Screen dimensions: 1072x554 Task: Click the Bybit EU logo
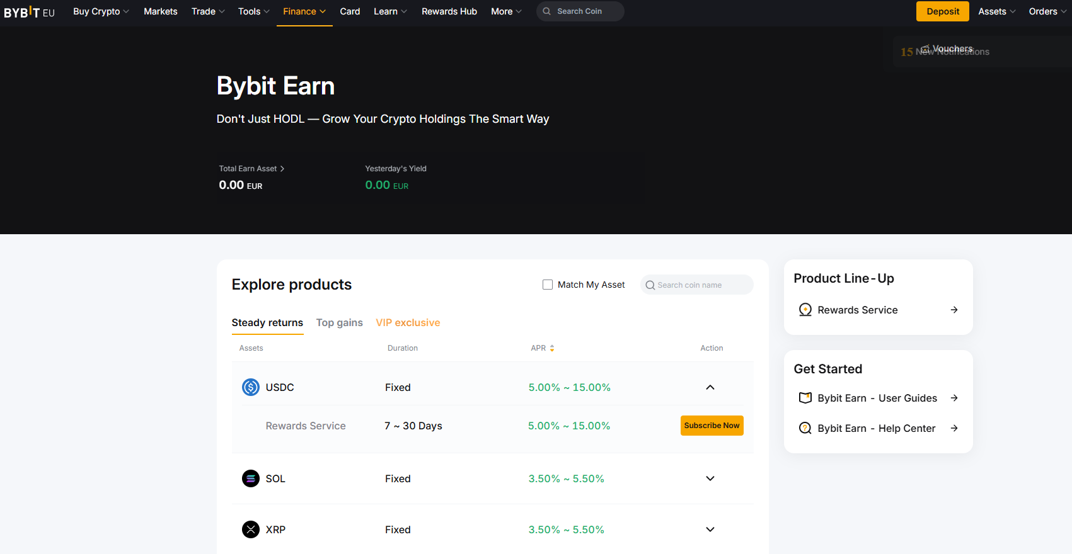point(29,12)
